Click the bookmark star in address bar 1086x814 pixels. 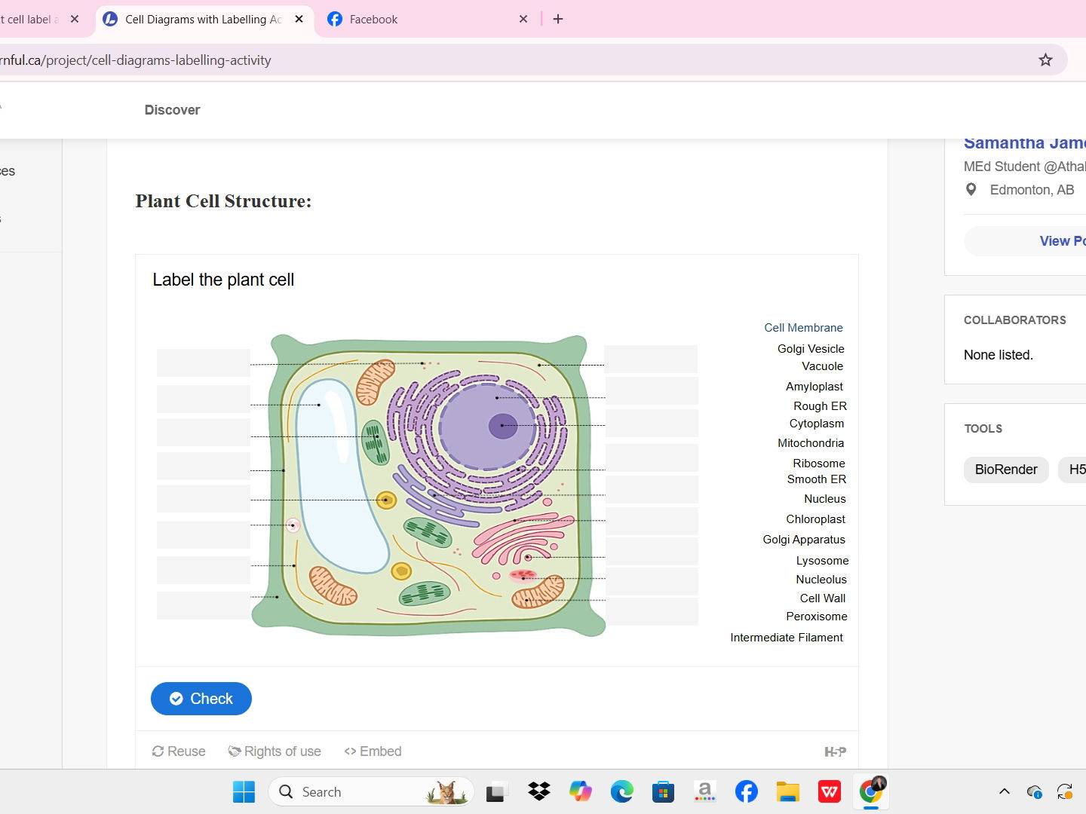pos(1045,59)
